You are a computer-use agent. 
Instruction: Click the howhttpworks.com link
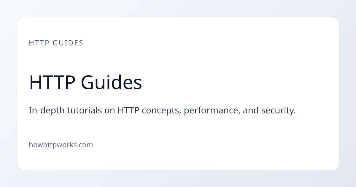click(x=61, y=145)
